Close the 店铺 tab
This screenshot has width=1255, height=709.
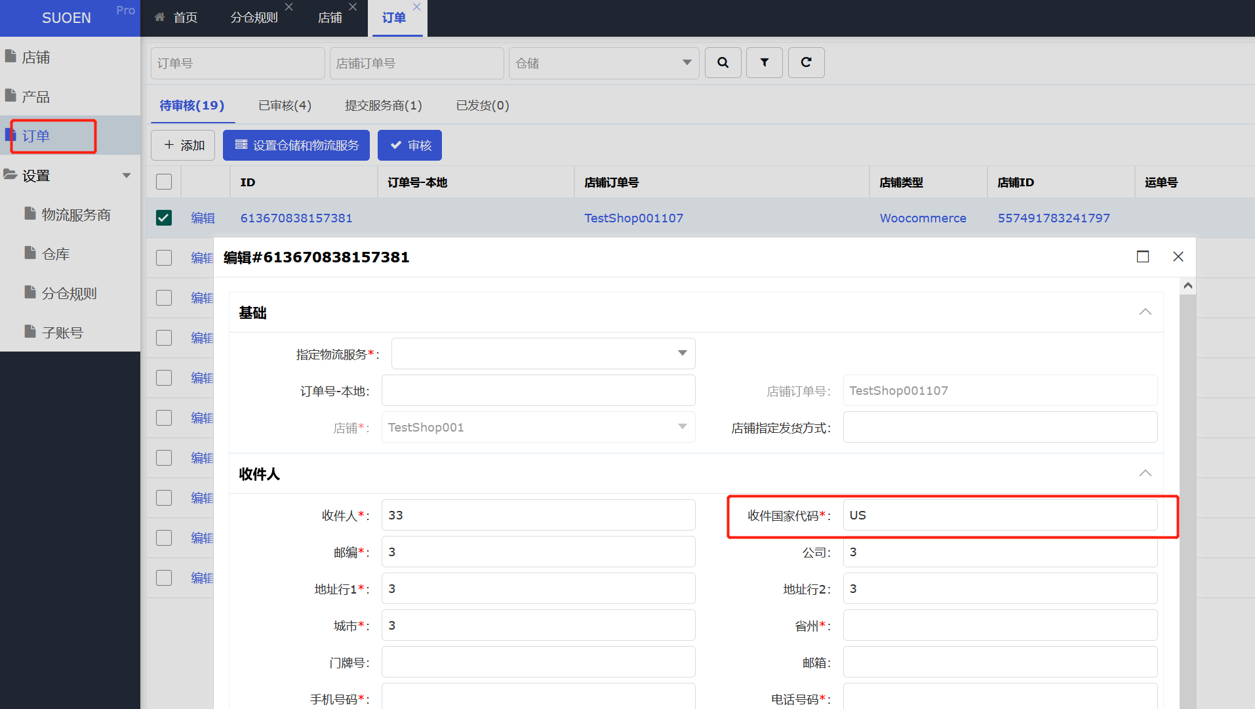pos(353,7)
